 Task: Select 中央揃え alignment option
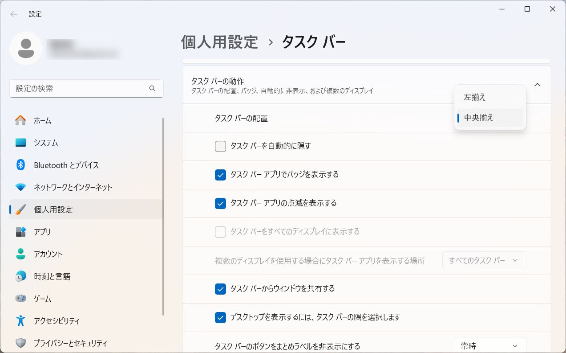coord(490,118)
